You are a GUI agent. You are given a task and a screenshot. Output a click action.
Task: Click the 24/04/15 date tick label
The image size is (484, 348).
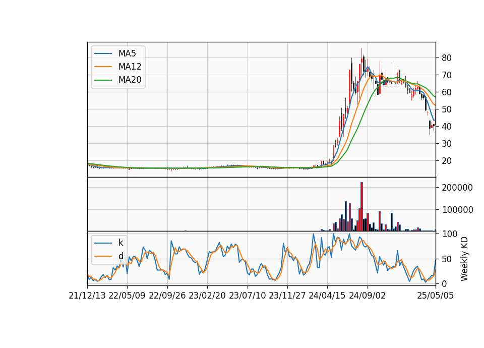(327, 296)
